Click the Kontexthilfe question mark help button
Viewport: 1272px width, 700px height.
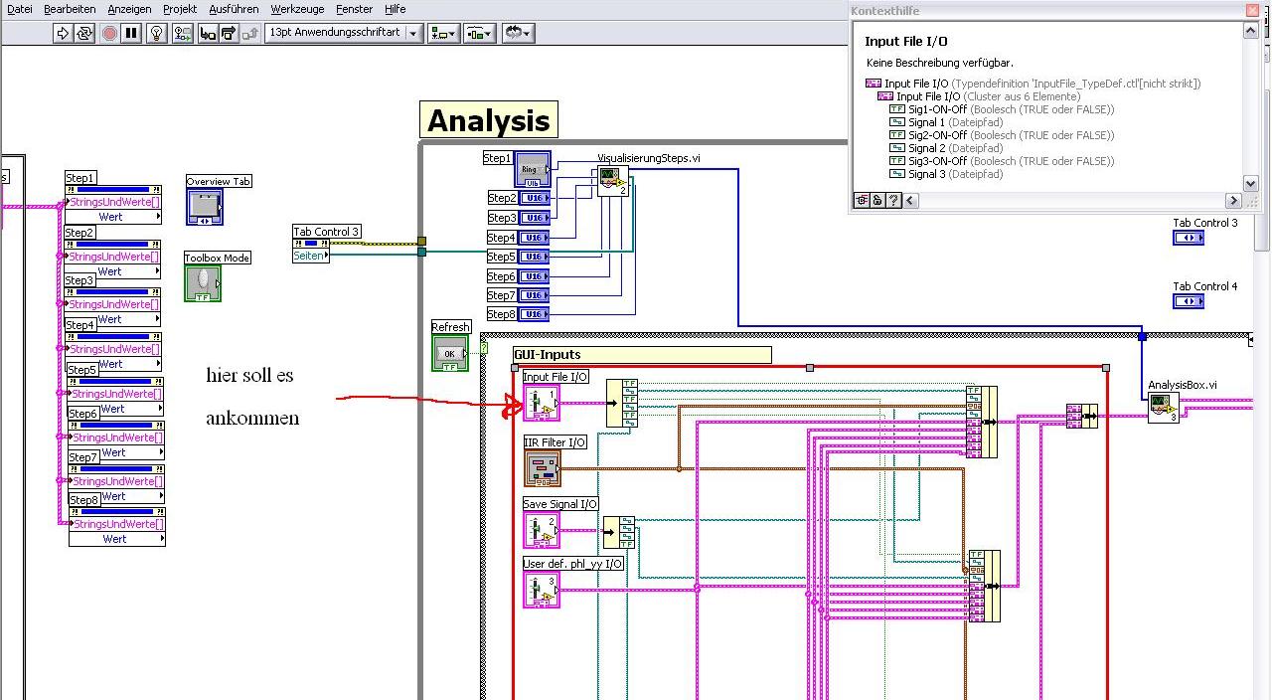pyautogui.click(x=893, y=201)
